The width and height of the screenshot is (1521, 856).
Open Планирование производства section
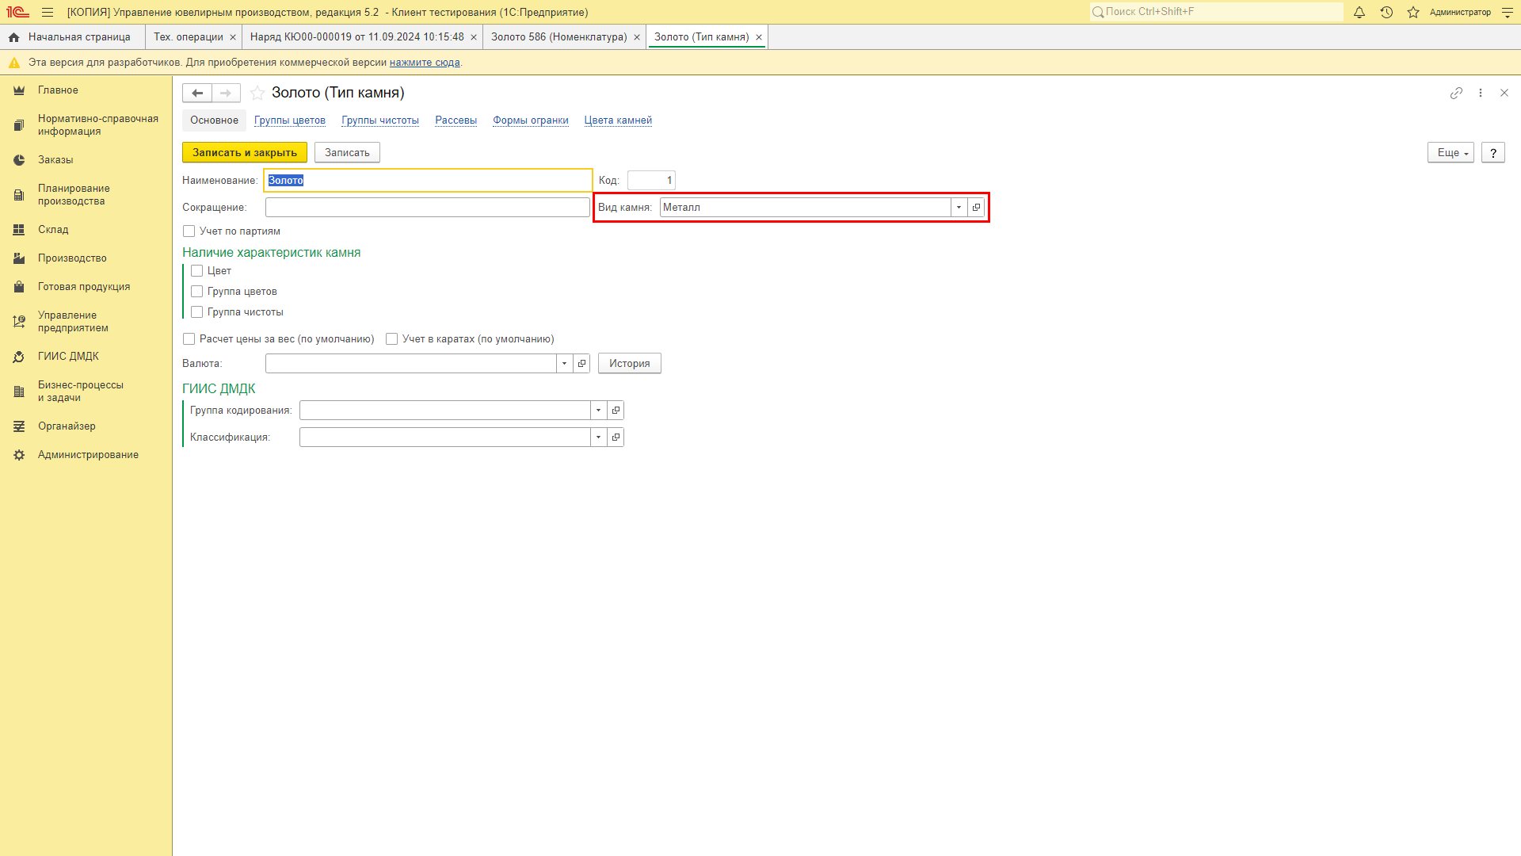click(x=74, y=195)
